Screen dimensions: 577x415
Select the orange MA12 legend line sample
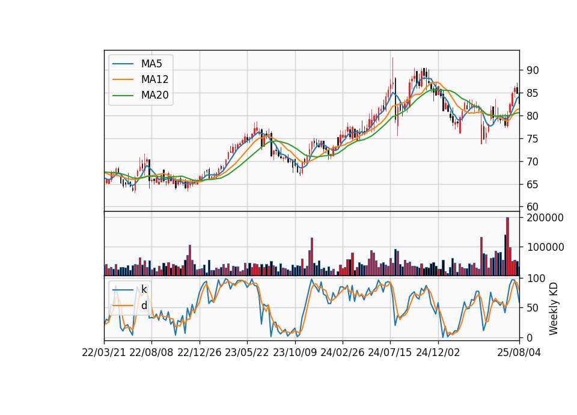[123, 79]
